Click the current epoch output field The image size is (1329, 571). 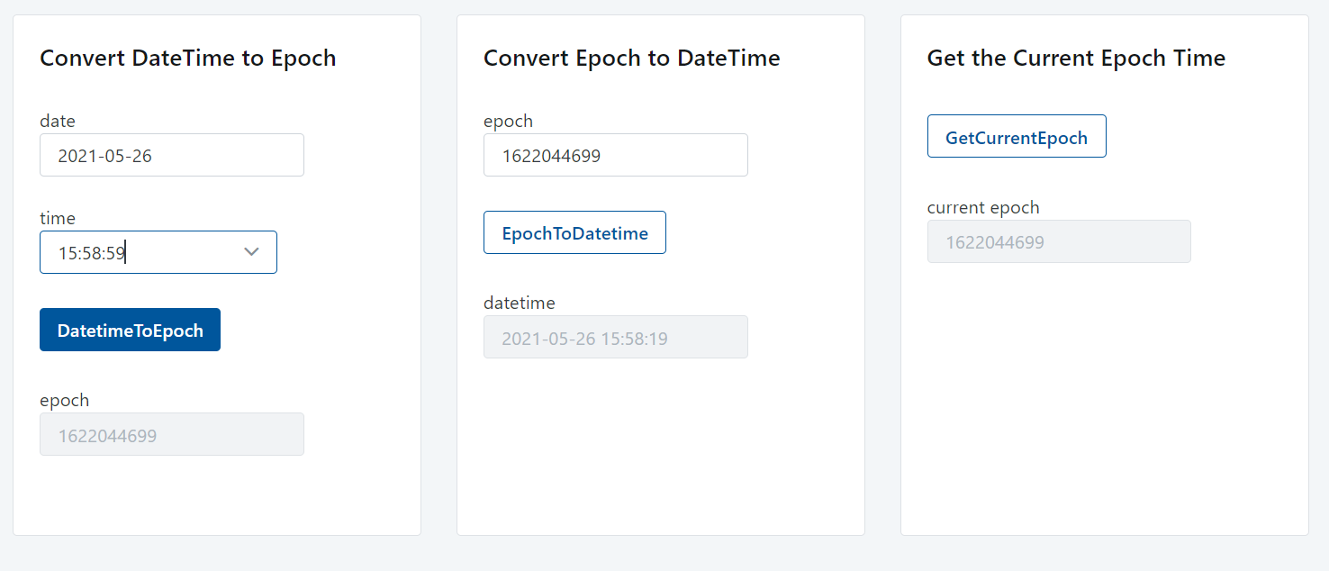point(1058,242)
